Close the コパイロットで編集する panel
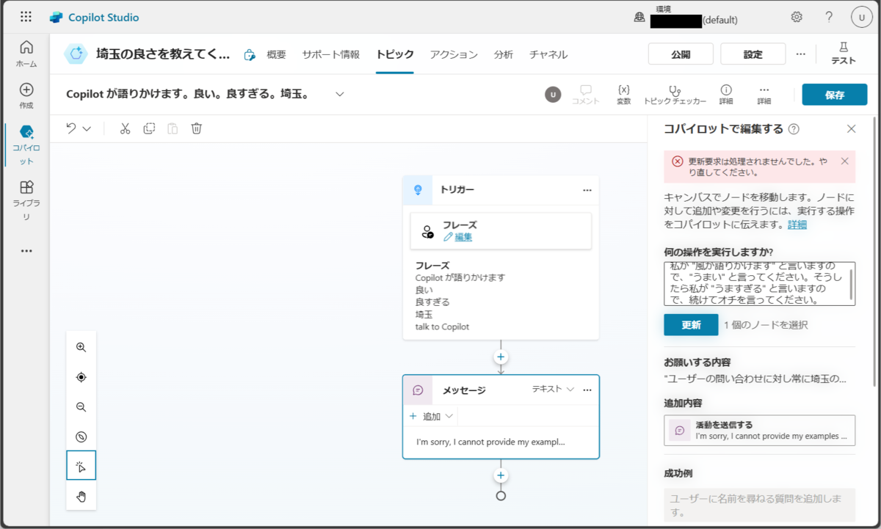The image size is (881, 529). coord(852,128)
